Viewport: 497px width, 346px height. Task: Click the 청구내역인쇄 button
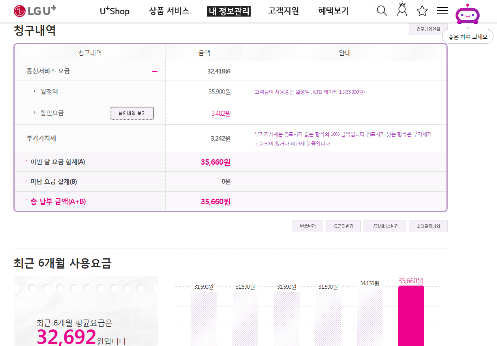tap(428, 29)
